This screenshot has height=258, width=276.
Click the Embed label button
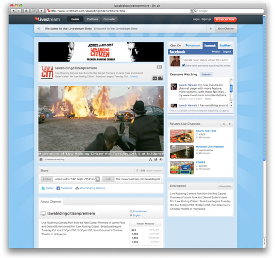(x=47, y=179)
